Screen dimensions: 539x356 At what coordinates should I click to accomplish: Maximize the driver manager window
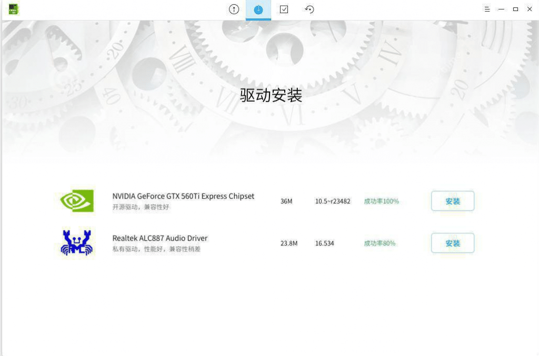pos(515,9)
